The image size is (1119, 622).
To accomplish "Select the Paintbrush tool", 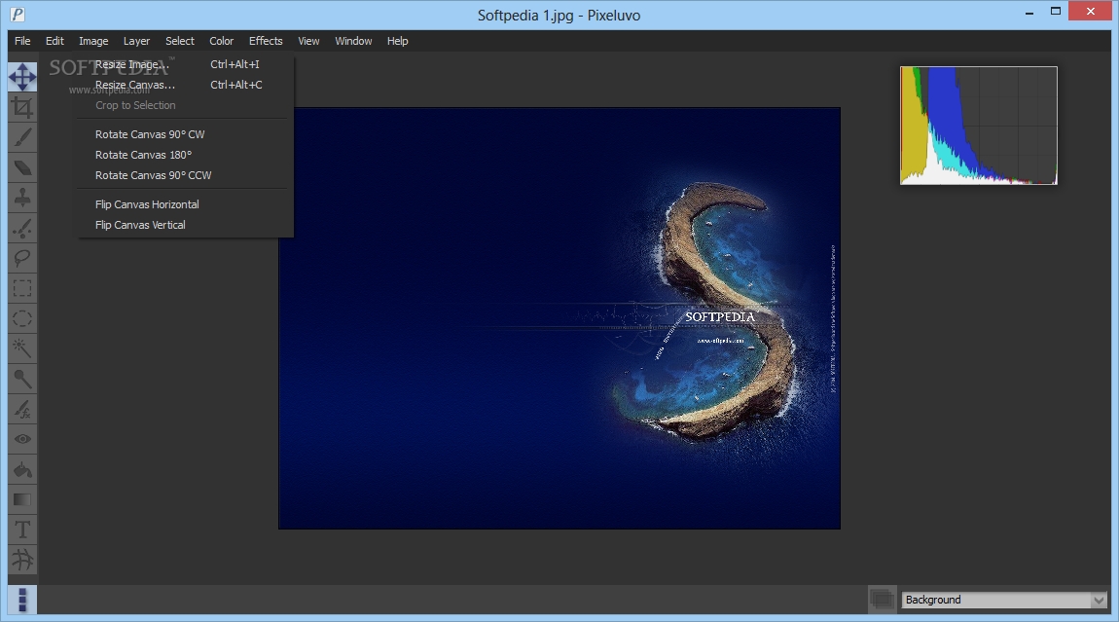I will coord(22,137).
